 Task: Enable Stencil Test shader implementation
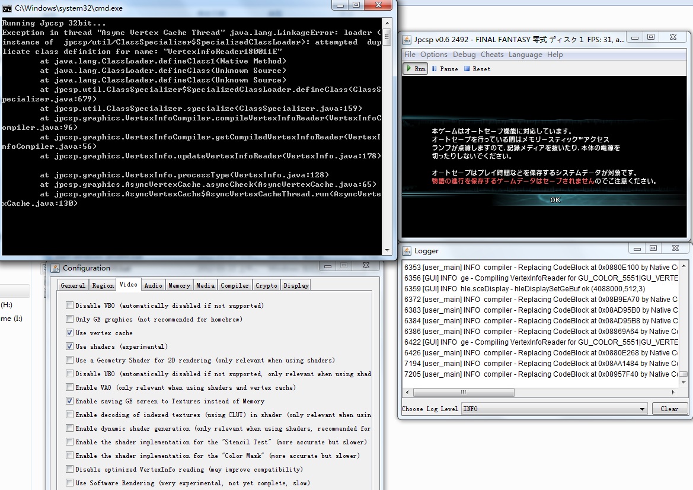(69, 442)
